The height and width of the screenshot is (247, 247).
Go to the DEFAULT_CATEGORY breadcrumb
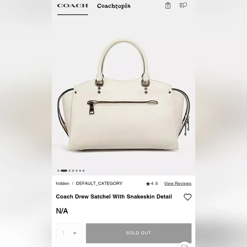99,184
